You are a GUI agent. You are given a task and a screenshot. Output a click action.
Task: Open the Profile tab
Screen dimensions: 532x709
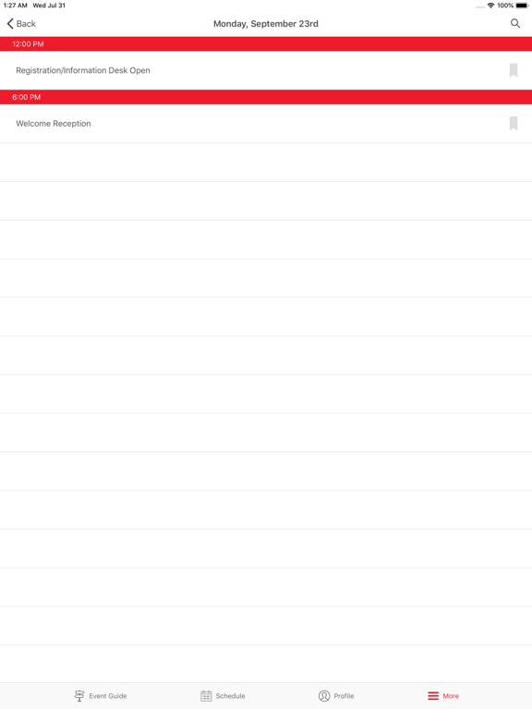(x=336, y=695)
